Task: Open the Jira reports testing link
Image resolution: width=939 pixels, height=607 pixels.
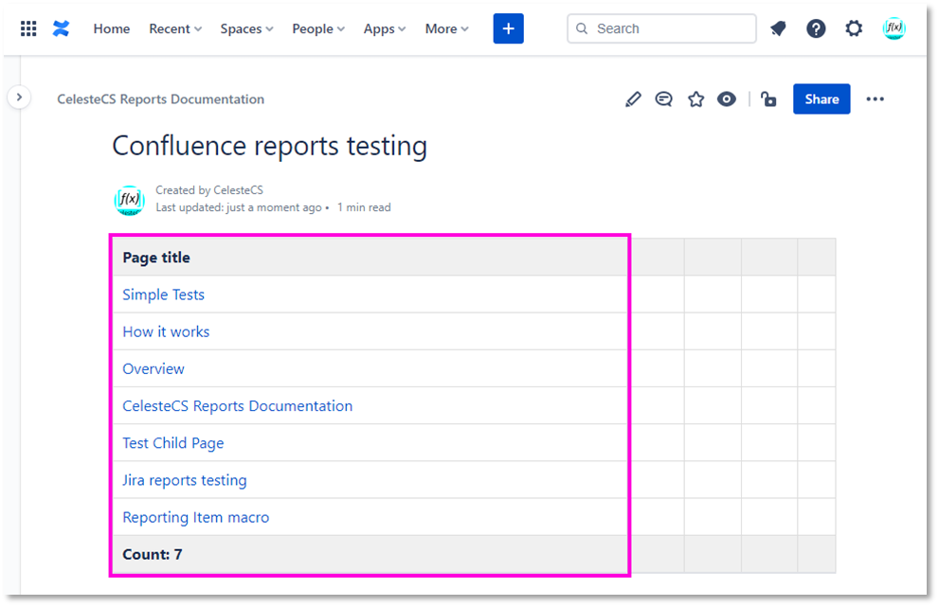Action: pos(185,480)
